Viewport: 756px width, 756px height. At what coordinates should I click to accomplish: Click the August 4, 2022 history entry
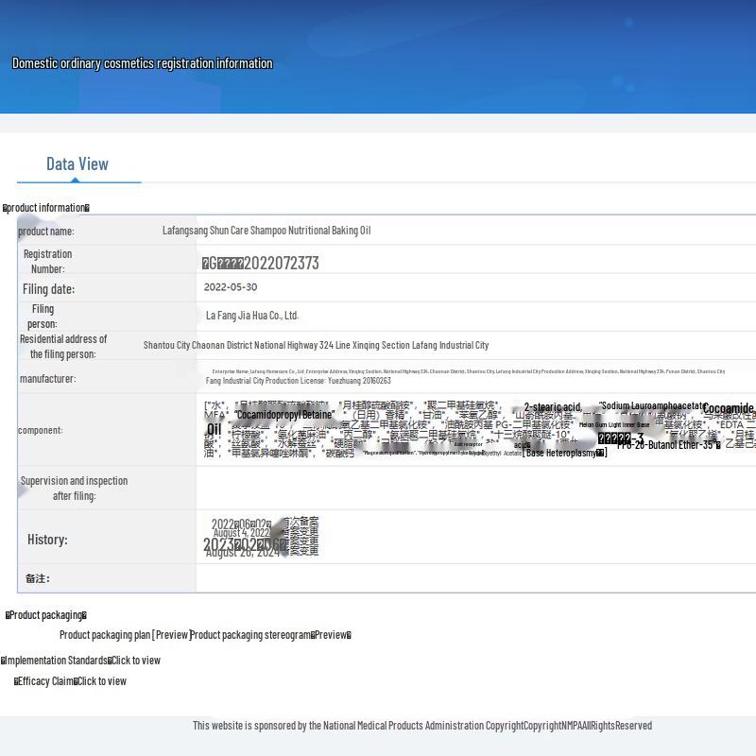[x=241, y=533]
